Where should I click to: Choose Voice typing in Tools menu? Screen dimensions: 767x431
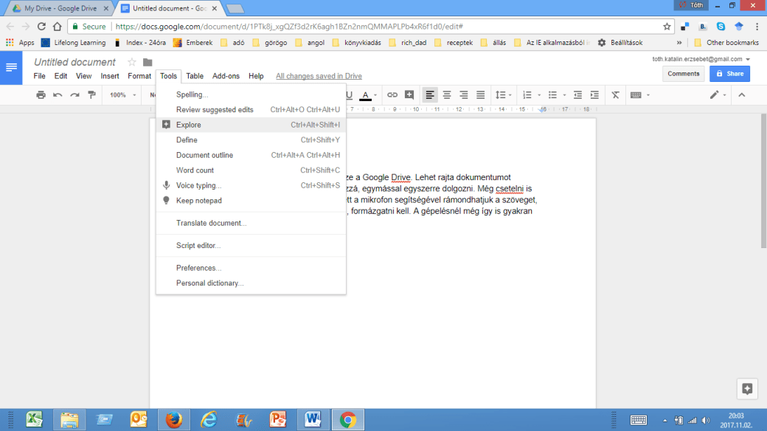[198, 185]
